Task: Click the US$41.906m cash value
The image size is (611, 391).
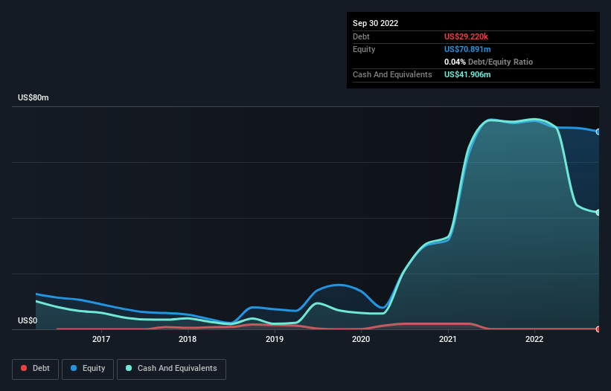Action: click(467, 74)
